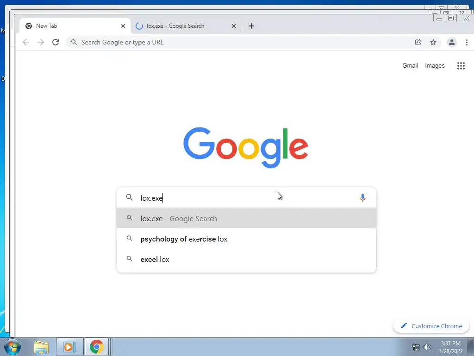The height and width of the screenshot is (356, 474).
Task: Start voice search with the microphone icon
Action: [362, 197]
